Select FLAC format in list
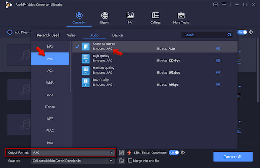Image resolution: width=260 pixels, height=168 pixels. [50, 131]
